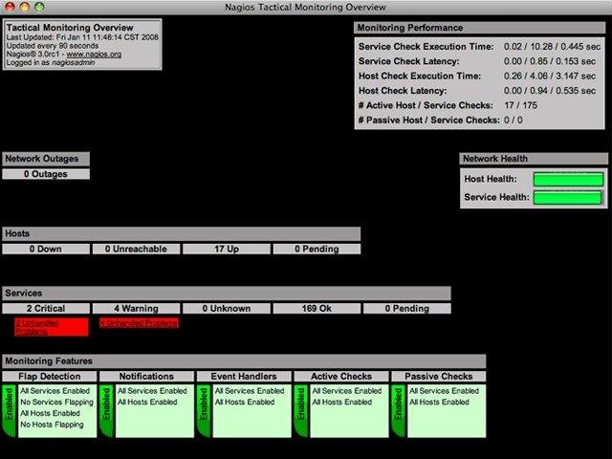
Task: Click Host Check Execution Time label
Action: [420, 76]
